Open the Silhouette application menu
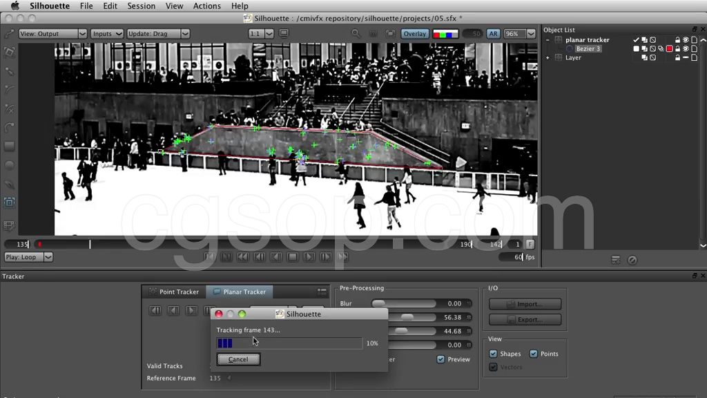 (x=50, y=6)
